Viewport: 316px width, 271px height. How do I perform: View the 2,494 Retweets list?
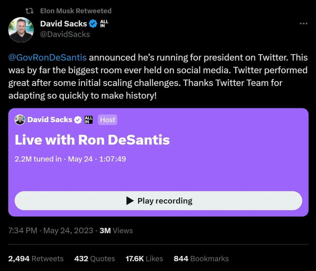(x=36, y=259)
